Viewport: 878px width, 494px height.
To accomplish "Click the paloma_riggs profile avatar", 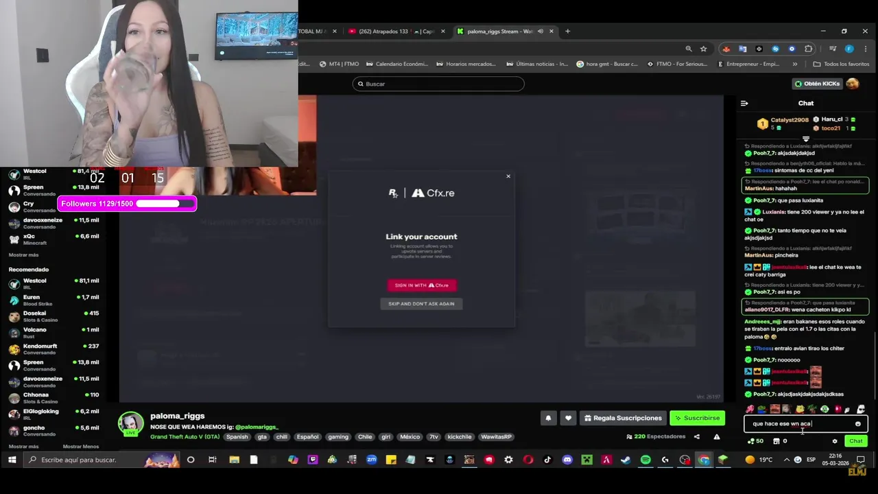I will 130,424.
